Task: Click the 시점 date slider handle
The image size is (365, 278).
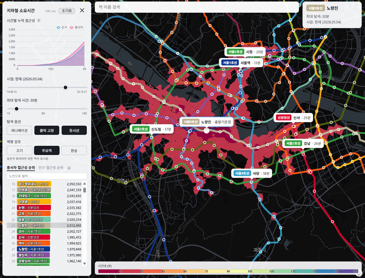Action: [65, 87]
